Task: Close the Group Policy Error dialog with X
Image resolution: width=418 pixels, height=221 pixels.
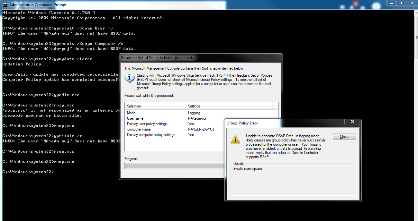Action: [x=352, y=122]
